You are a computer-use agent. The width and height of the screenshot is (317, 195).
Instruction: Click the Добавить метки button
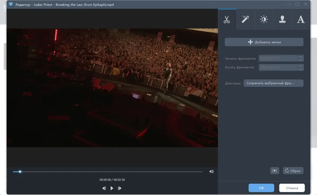[264, 42]
